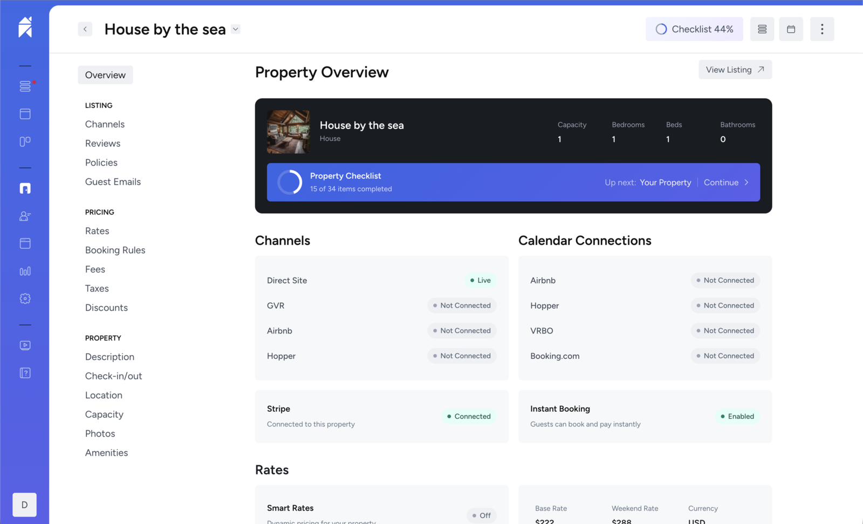Open Booking Rules menu item

click(115, 250)
